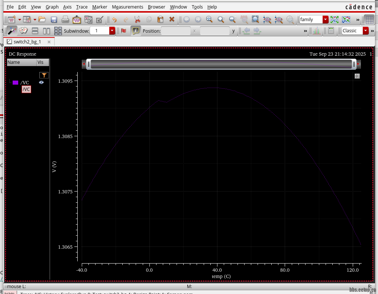Open a file with the folder icon
This screenshot has width=378, height=294.
[x=42, y=19]
